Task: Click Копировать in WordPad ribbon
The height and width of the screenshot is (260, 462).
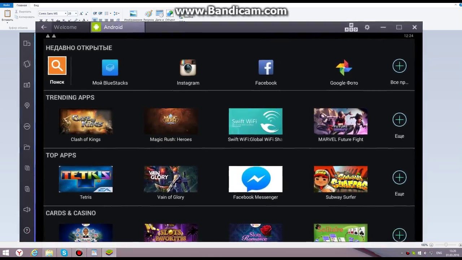Action: pyautogui.click(x=25, y=17)
